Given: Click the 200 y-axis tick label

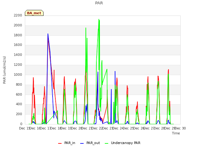Looking at the screenshot, I should [19, 114].
